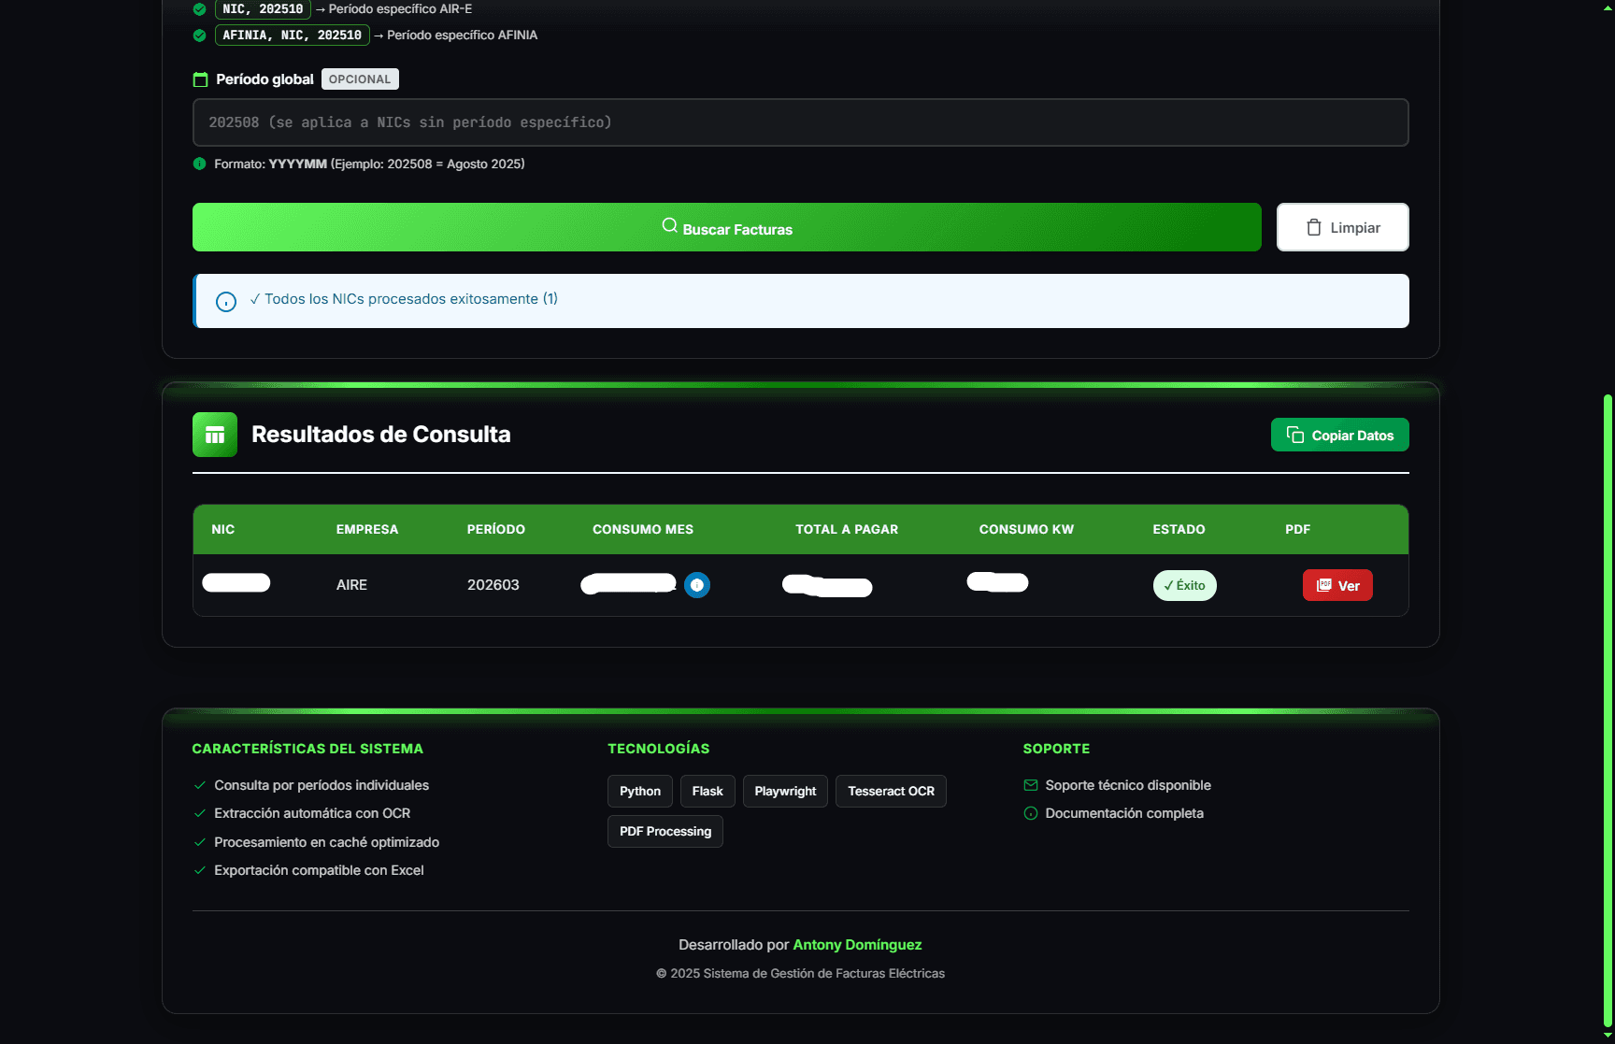Click the Buscar Facturas search button
1615x1044 pixels.
click(726, 227)
